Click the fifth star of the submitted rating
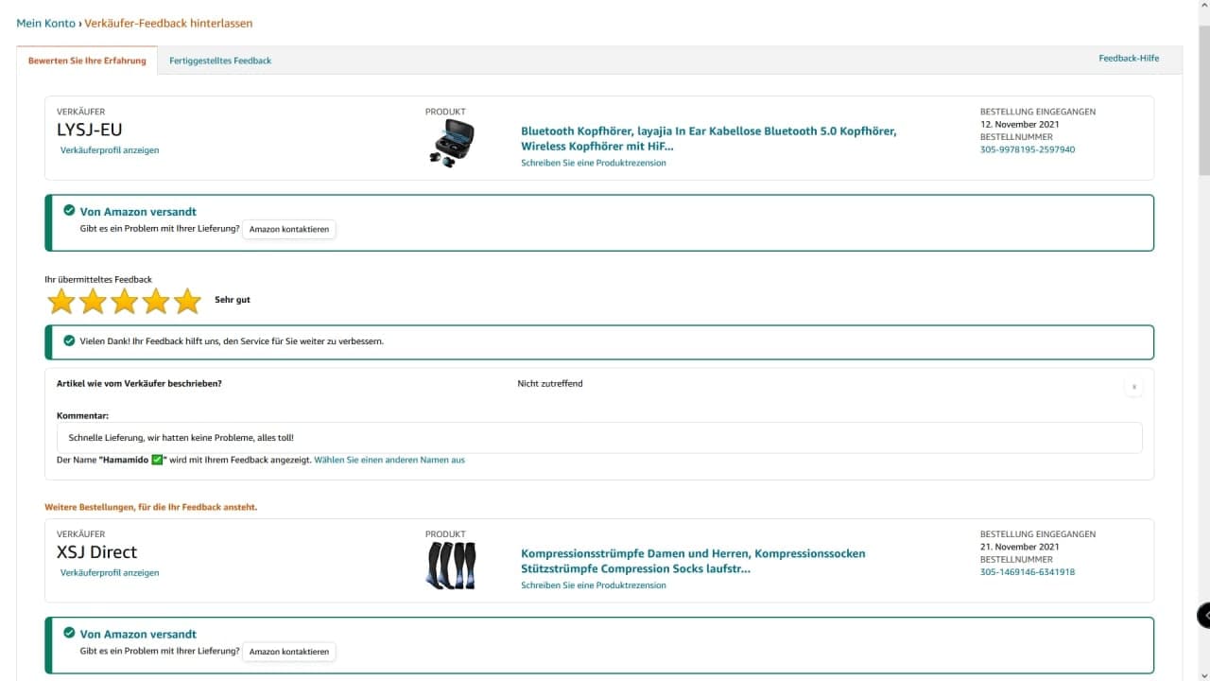Viewport: 1210px width, 681px height. [x=188, y=302]
